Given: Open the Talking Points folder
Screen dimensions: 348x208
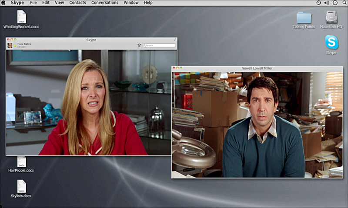Looking at the screenshot, I should point(304,18).
